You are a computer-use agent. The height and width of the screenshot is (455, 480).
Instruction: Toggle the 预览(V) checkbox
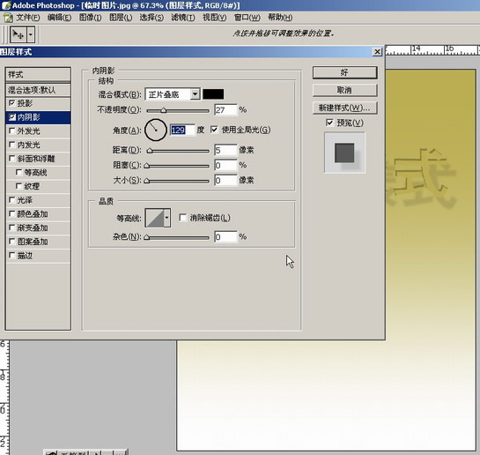(x=329, y=123)
